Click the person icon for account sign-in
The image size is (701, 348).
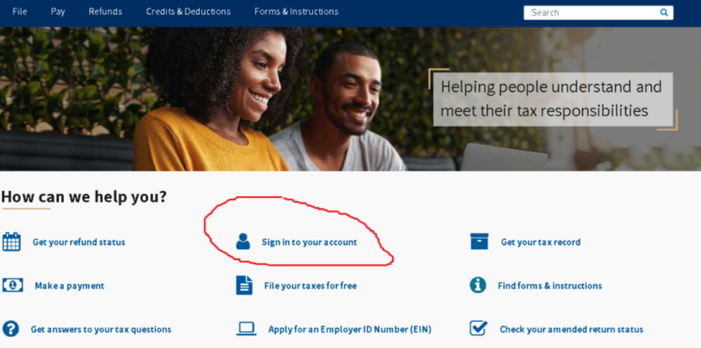click(243, 241)
